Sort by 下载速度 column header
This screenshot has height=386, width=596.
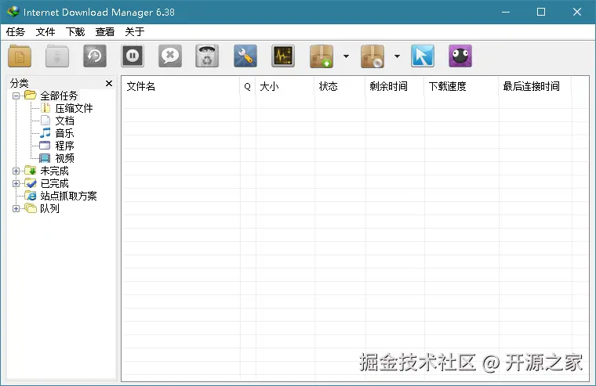coord(461,87)
